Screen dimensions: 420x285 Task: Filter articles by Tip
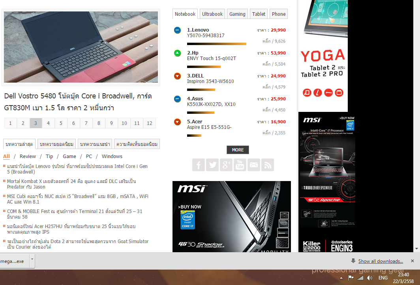point(49,156)
